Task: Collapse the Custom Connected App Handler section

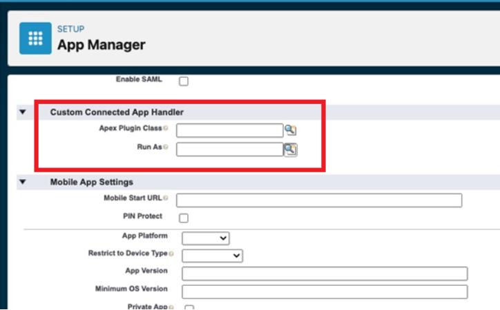Action: [x=23, y=112]
